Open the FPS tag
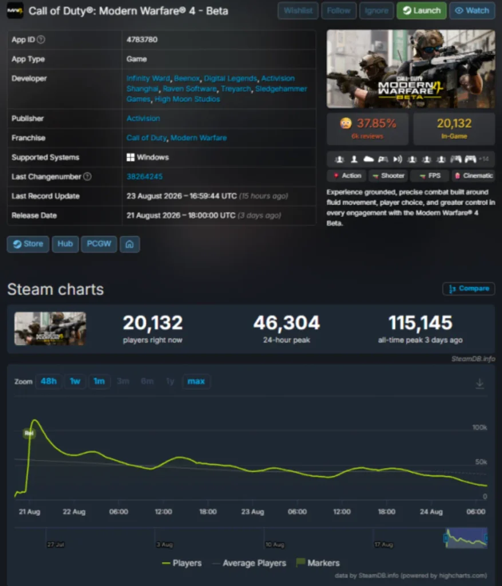The width and height of the screenshot is (502, 586). [x=429, y=175]
